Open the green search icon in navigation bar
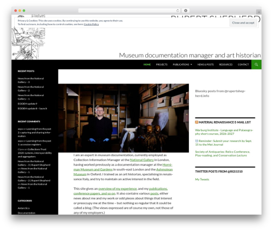This screenshot has height=231, width=273. click(256, 64)
